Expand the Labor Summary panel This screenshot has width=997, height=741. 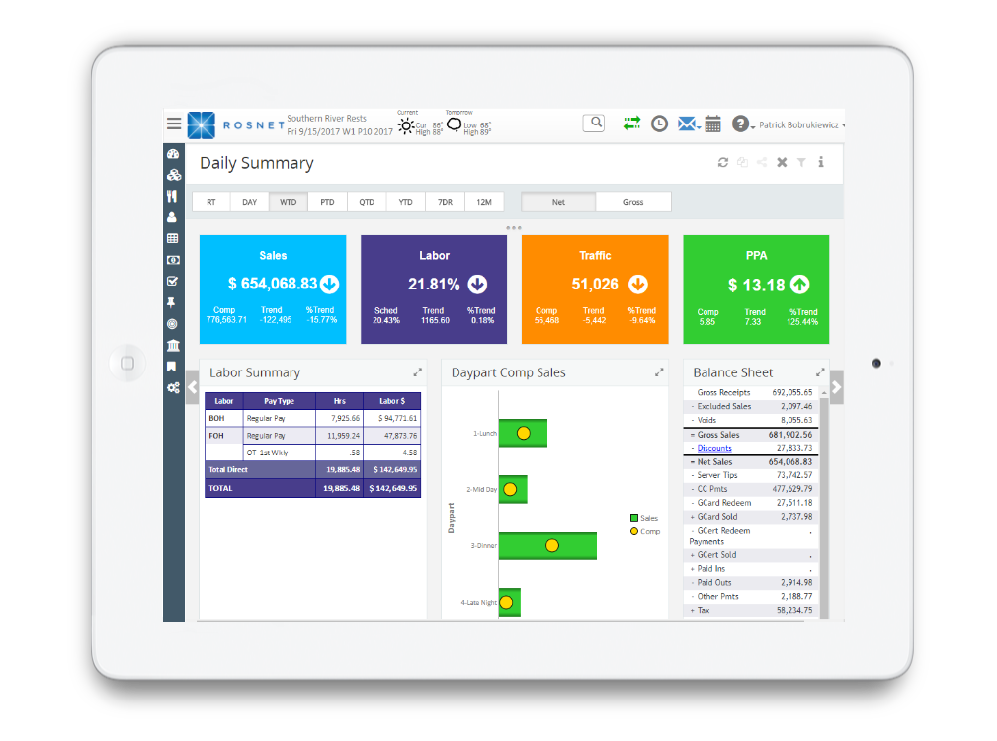[x=417, y=372]
